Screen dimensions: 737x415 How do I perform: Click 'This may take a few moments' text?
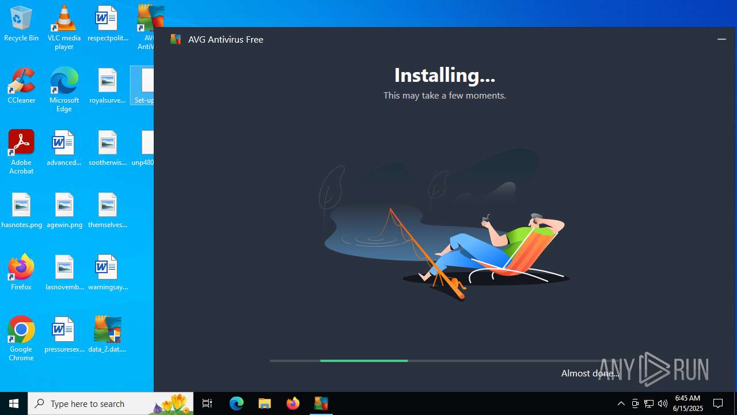(x=445, y=96)
